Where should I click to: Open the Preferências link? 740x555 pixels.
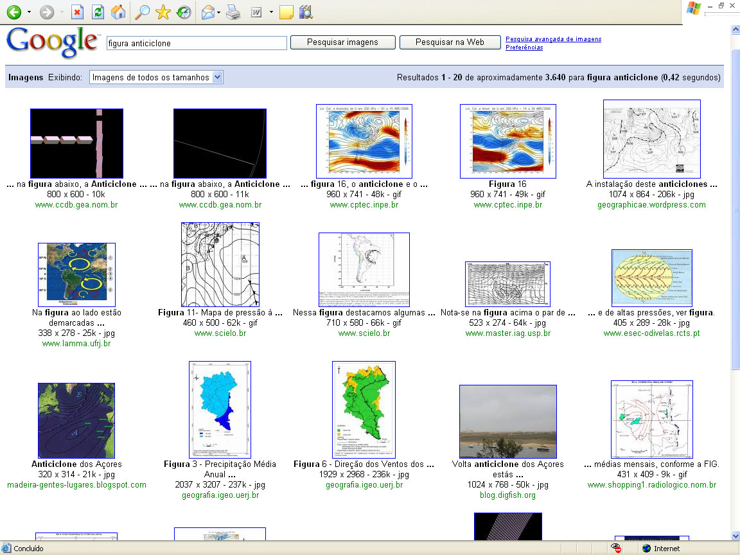524,48
